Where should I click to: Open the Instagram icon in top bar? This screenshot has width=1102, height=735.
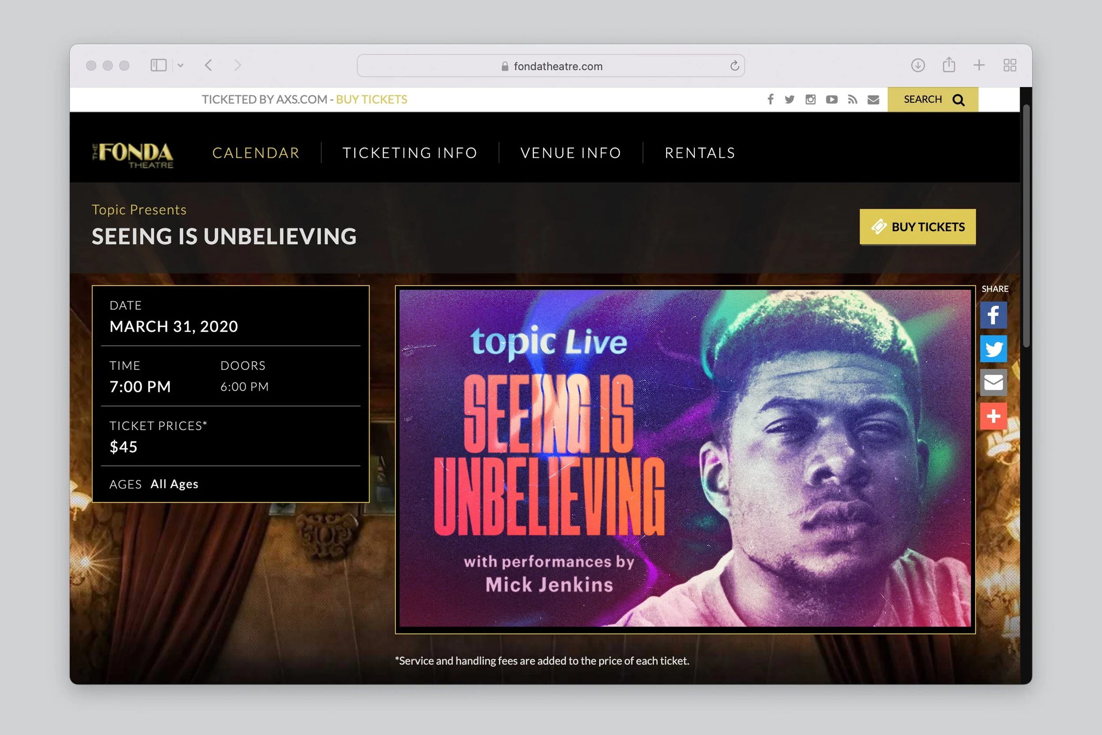(811, 99)
